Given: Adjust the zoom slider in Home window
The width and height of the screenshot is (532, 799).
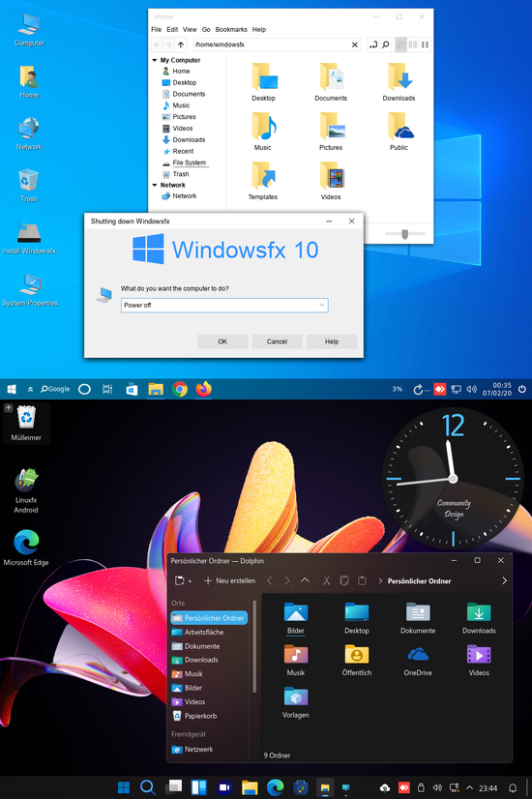Looking at the screenshot, I should point(405,234).
